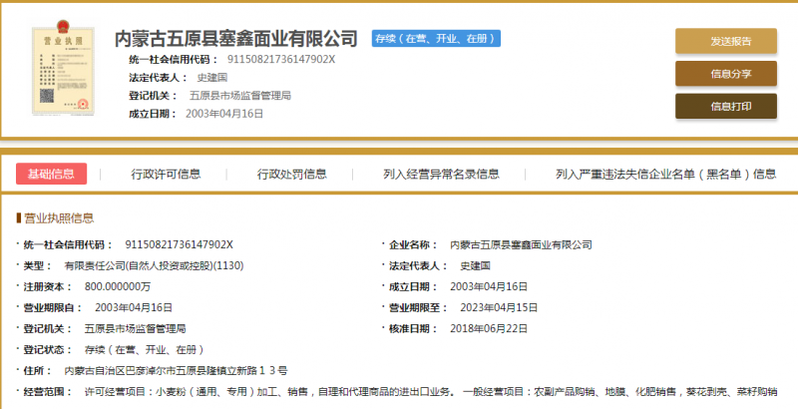Go to 列入经营异常名录信息 tab
The width and height of the screenshot is (798, 409).
(x=441, y=174)
